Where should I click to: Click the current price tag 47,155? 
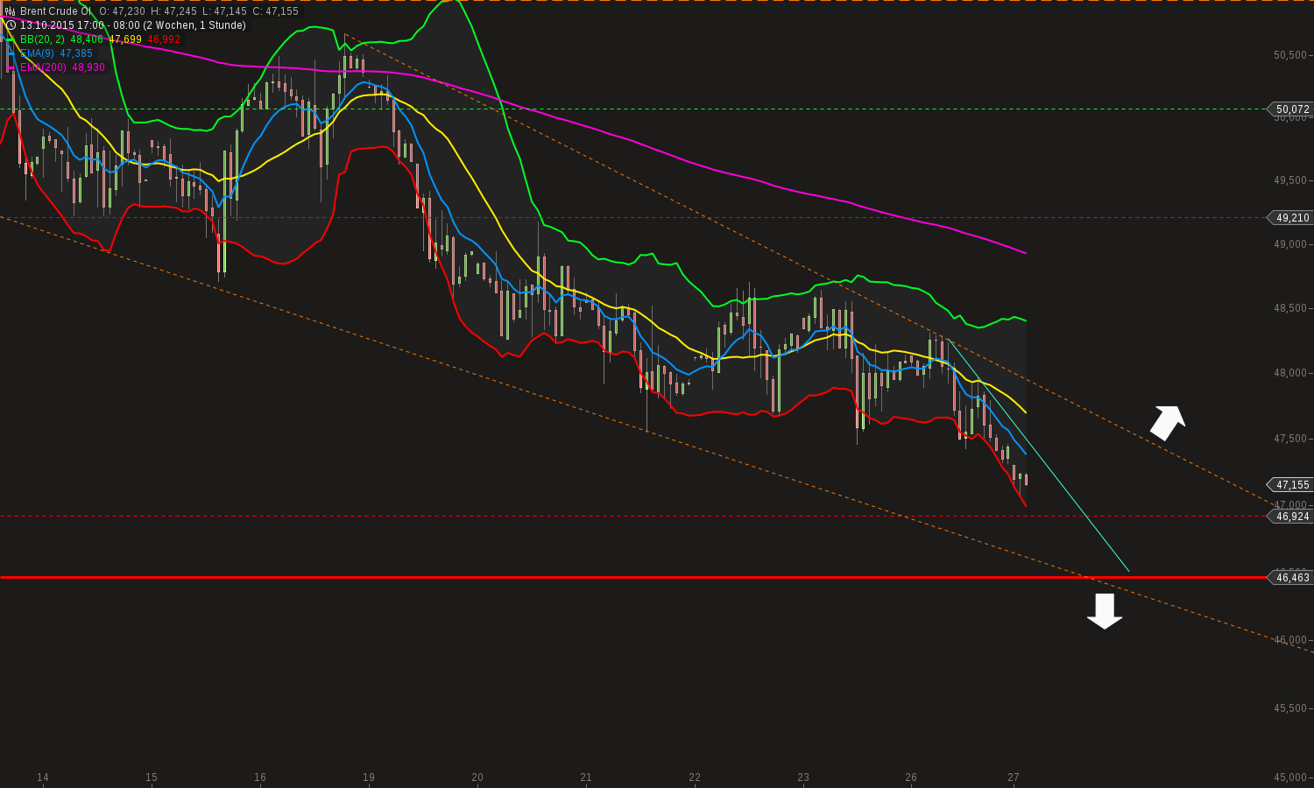click(1290, 485)
